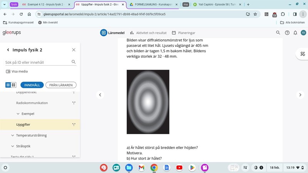Click the FRÅN LÄRAREN button
The height and width of the screenshot is (173, 308).
click(x=61, y=85)
